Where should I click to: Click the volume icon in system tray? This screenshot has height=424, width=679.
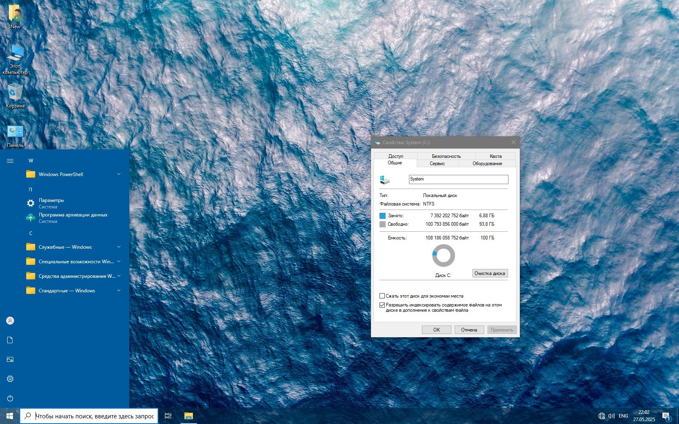611,416
